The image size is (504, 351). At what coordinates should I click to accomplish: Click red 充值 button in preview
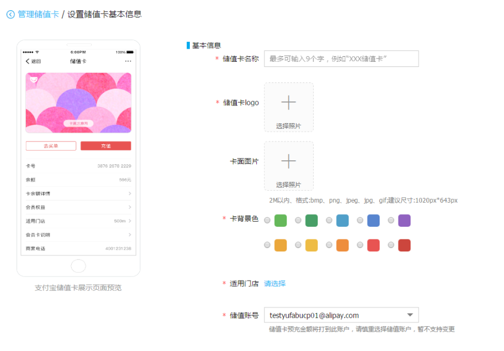coord(106,146)
